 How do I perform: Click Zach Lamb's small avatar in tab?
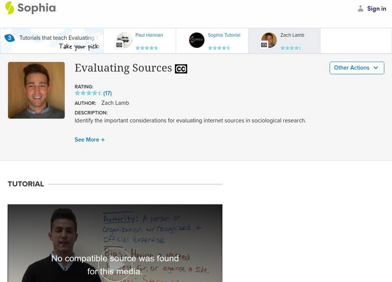[269, 40]
